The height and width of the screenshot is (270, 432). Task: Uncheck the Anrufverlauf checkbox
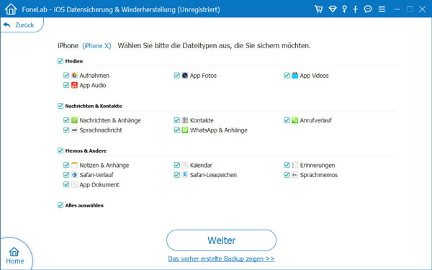coord(287,120)
